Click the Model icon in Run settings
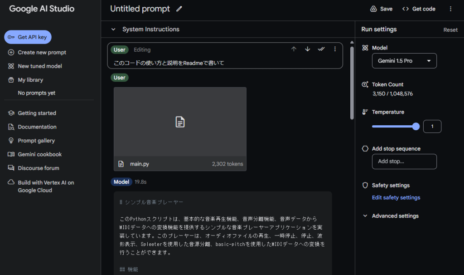 point(365,48)
